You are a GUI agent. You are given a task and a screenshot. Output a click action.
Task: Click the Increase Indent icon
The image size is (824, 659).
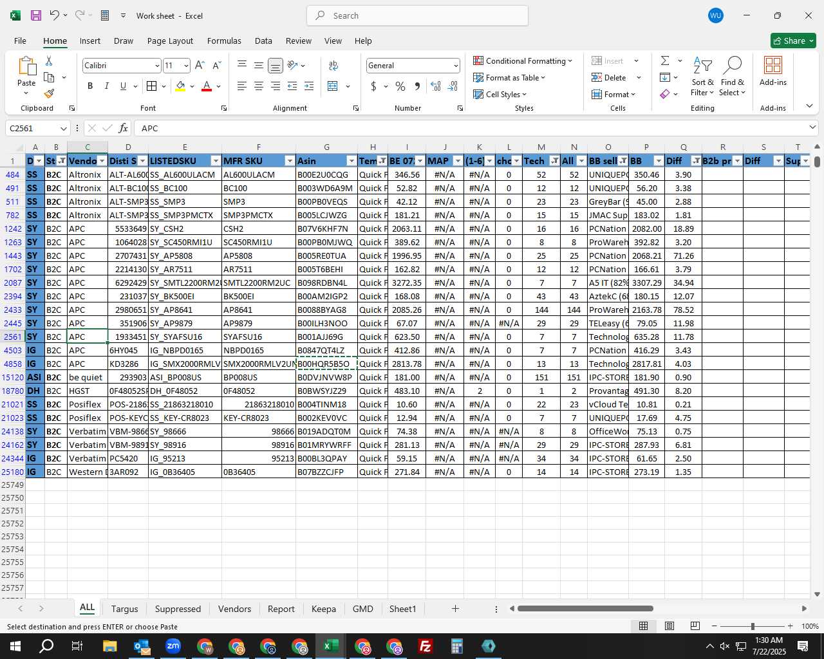pyautogui.click(x=309, y=86)
